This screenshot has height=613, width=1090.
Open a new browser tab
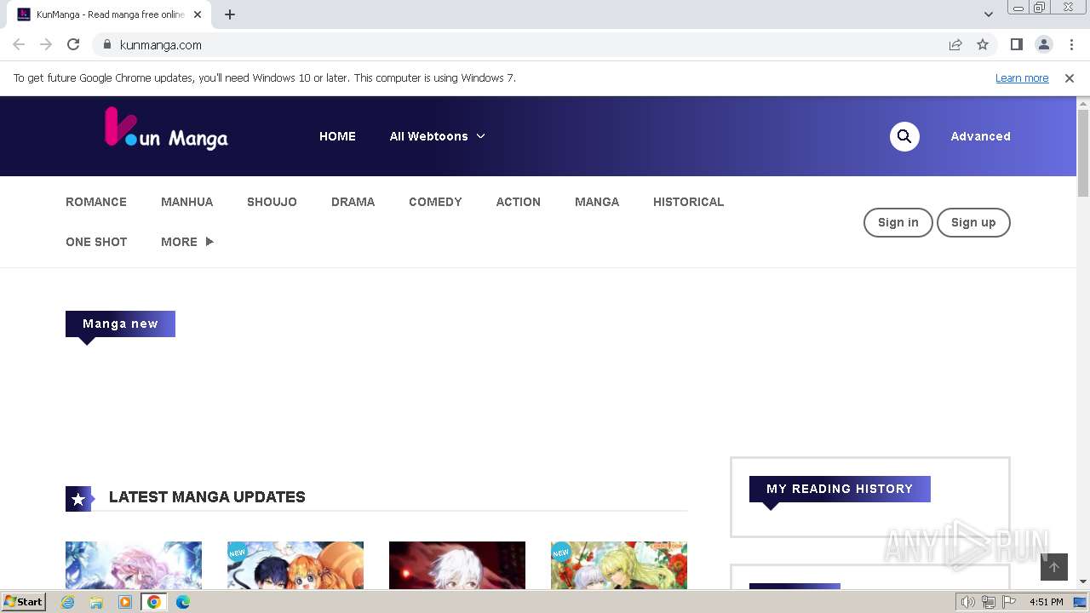(x=230, y=14)
